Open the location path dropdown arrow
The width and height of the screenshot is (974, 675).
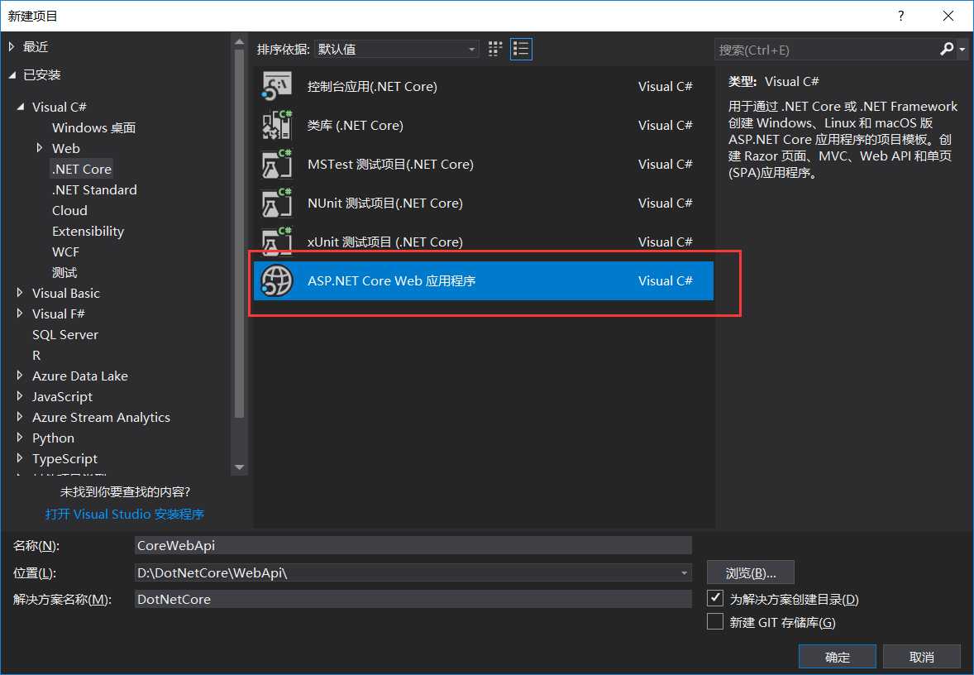[684, 573]
